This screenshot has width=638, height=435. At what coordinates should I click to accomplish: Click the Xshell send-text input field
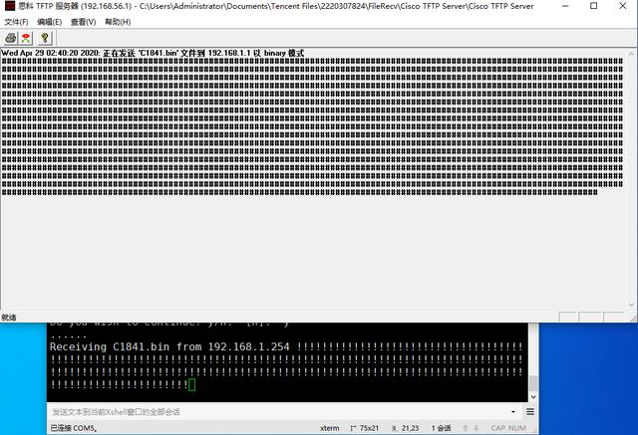click(279, 412)
